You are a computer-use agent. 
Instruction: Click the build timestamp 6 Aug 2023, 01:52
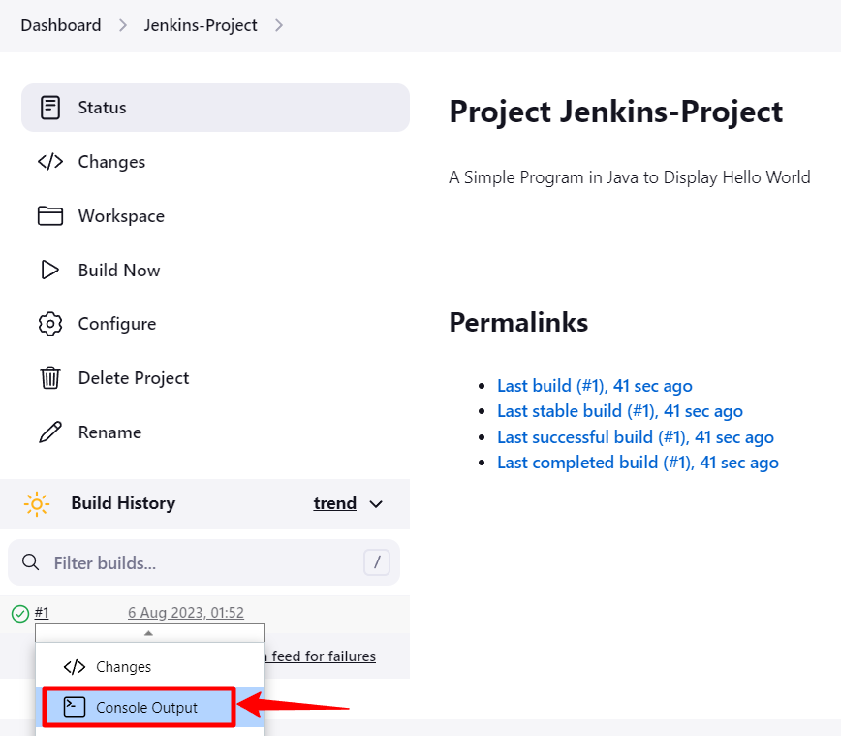click(186, 613)
